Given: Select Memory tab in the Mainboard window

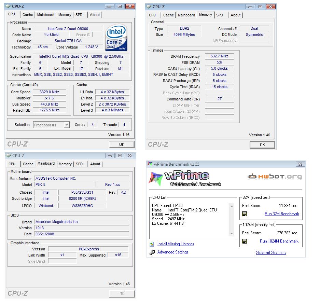Looking at the screenshot, I should [65, 164].
